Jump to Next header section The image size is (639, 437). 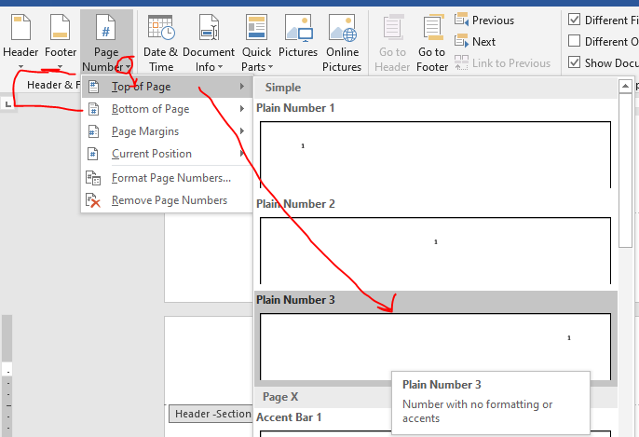[x=476, y=41]
